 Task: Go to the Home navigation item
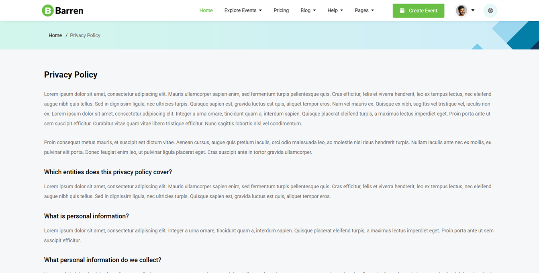pyautogui.click(x=206, y=10)
